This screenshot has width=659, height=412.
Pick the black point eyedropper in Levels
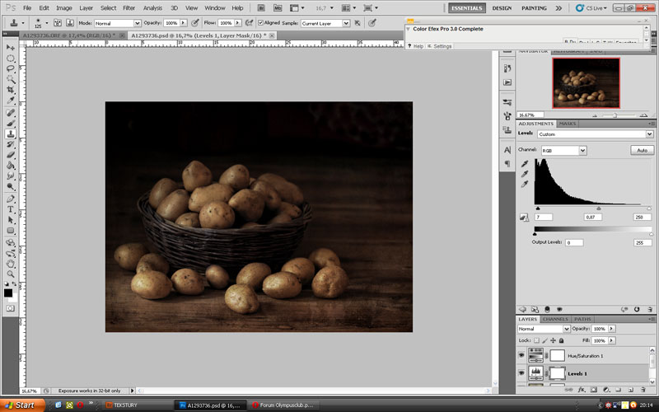pos(524,164)
